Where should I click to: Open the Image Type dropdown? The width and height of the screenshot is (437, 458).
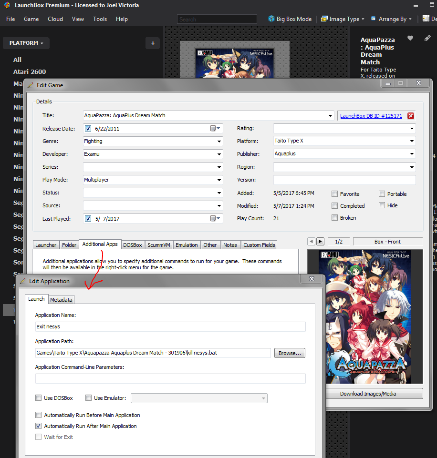(343, 19)
